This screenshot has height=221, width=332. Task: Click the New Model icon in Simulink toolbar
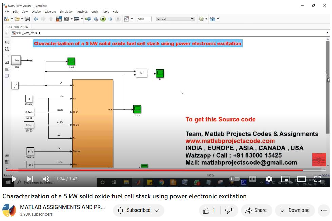click(6, 19)
